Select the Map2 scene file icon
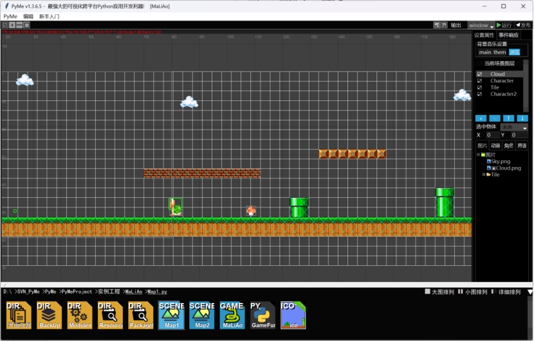Image resolution: width=534 pixels, height=341 pixels. coord(201,315)
